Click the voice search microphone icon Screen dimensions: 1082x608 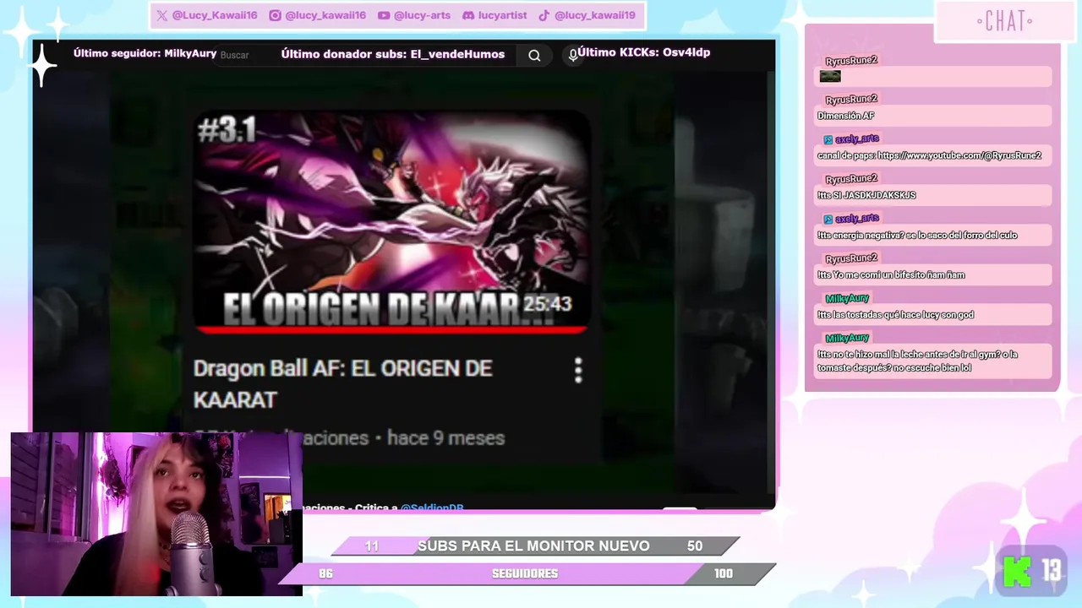(572, 55)
